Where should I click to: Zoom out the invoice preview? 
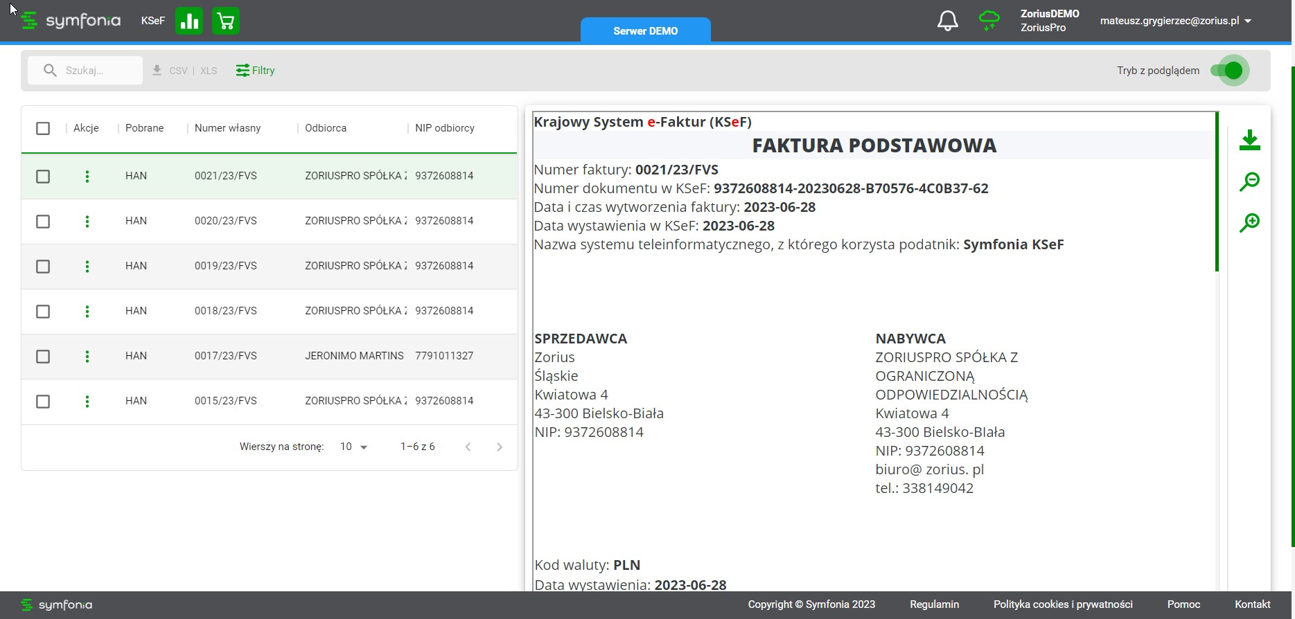coord(1249,181)
